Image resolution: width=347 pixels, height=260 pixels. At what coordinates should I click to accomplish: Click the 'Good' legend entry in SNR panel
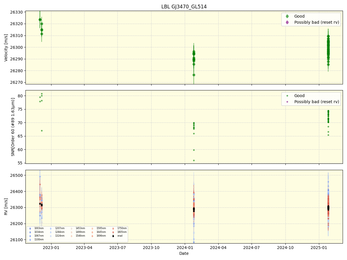pyautogui.click(x=299, y=96)
